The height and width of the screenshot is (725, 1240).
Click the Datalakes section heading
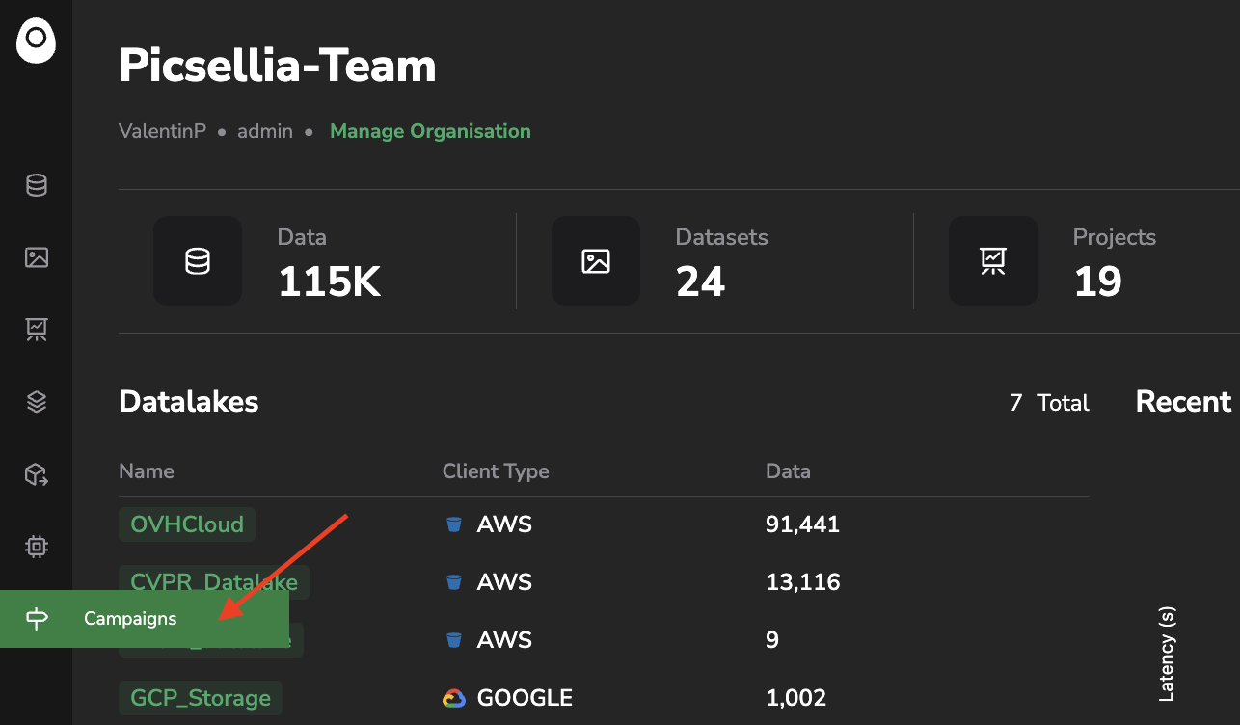pos(189,401)
